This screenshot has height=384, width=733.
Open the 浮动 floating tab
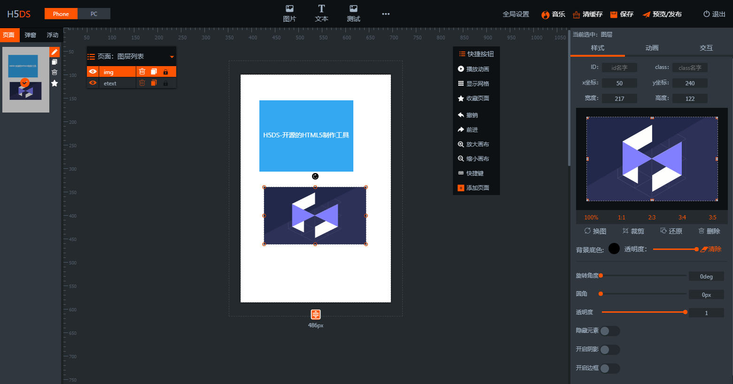[52, 35]
